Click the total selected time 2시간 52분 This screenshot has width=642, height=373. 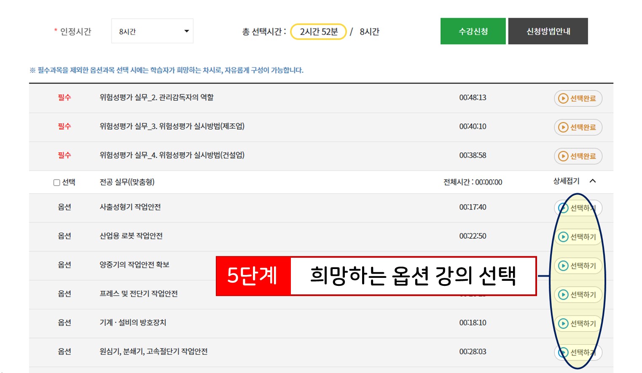tap(319, 32)
